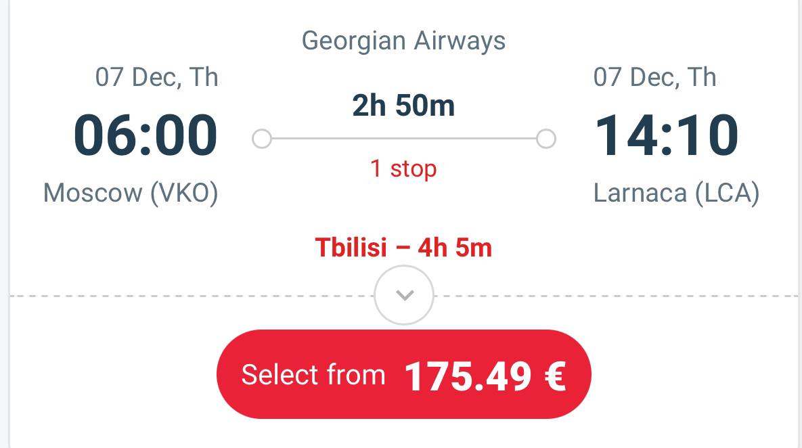
Task: Click the origin circle on the route line
Action: [x=261, y=139]
